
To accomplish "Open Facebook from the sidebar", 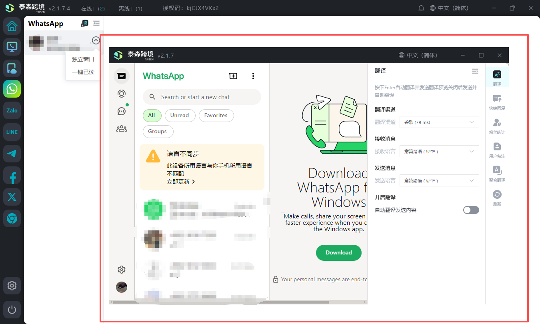I will point(12,175).
